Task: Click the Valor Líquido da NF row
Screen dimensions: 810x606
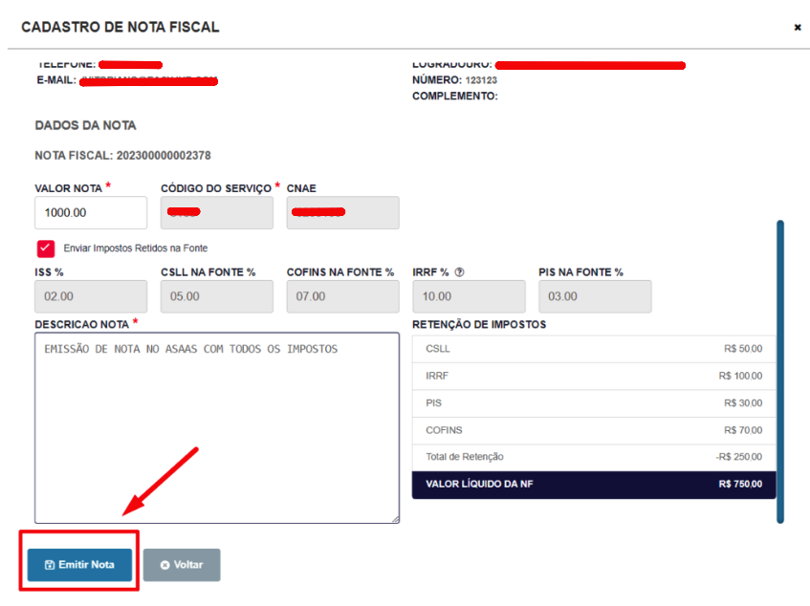Action: tap(594, 485)
